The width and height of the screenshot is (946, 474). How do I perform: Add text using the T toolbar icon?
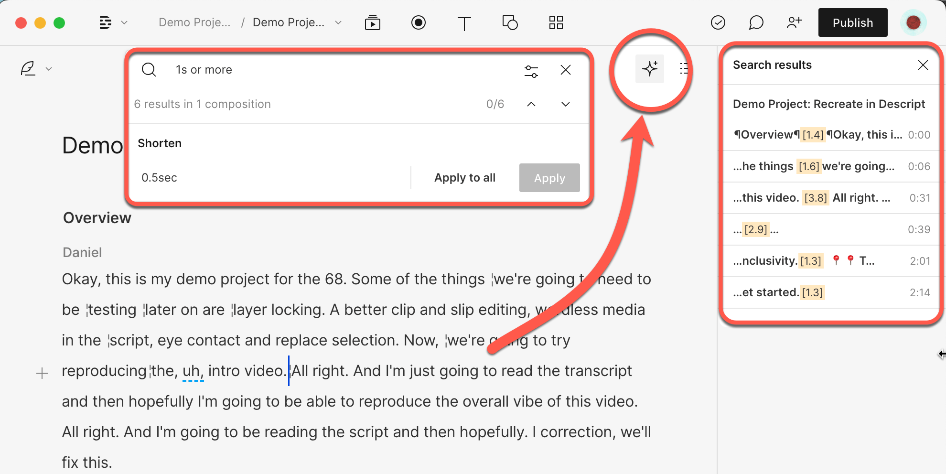(x=464, y=22)
